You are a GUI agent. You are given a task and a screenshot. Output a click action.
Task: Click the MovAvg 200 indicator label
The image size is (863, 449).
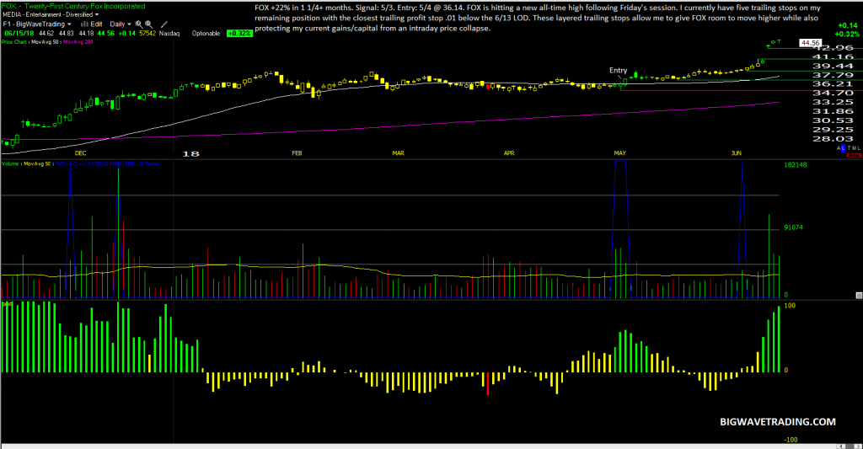[x=78, y=42]
